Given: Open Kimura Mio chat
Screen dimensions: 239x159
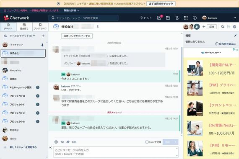Looking at the screenshot, I should click(23, 70).
